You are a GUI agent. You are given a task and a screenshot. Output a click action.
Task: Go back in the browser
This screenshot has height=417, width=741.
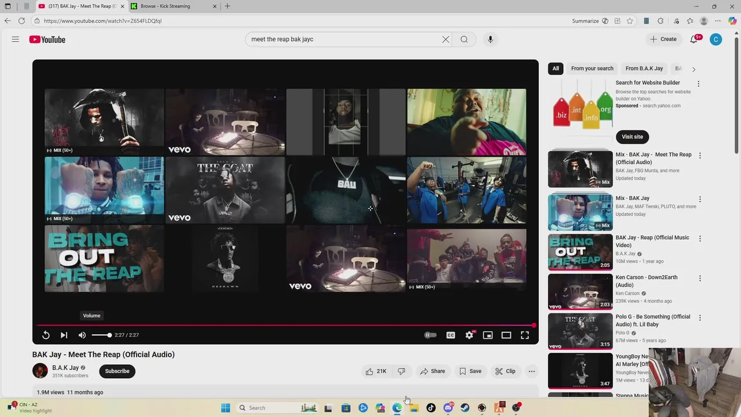coord(8,21)
